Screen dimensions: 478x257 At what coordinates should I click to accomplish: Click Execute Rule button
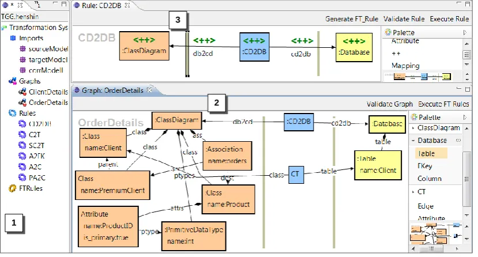click(449, 19)
